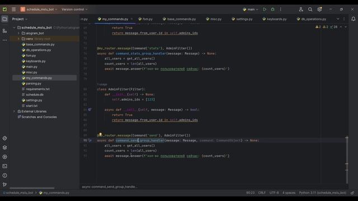Switch to the settings.py tab
This screenshot has height=201, width=358.
pyautogui.click(x=242, y=19)
